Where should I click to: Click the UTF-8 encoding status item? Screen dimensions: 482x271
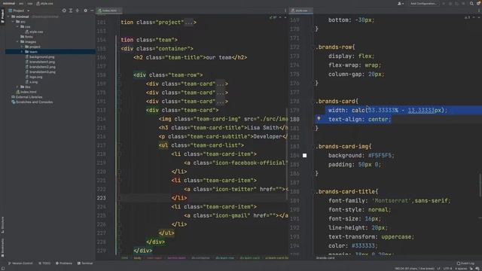point(447,268)
